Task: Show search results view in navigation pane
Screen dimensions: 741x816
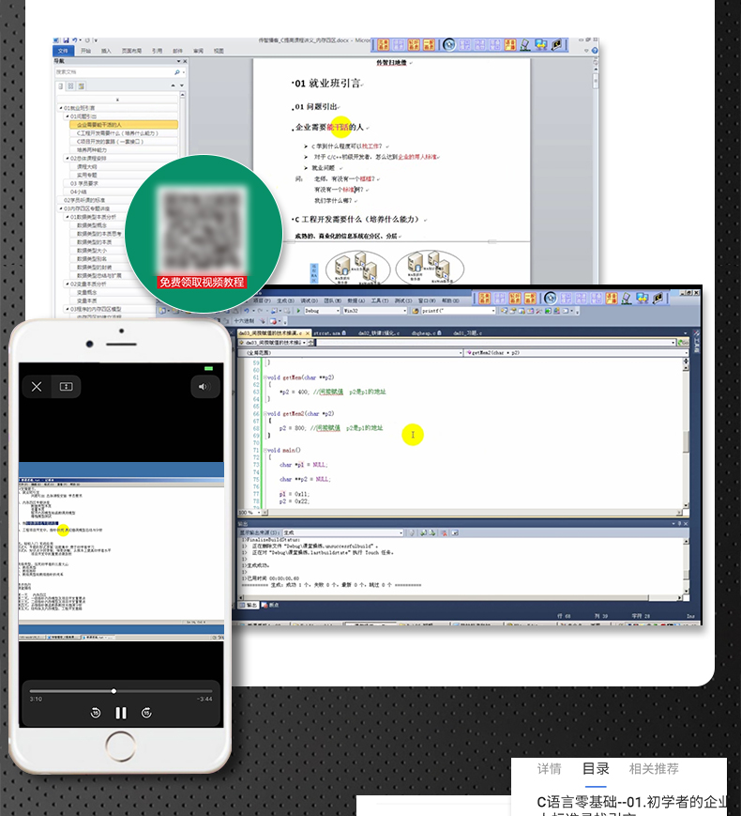Action: pyautogui.click(x=81, y=85)
